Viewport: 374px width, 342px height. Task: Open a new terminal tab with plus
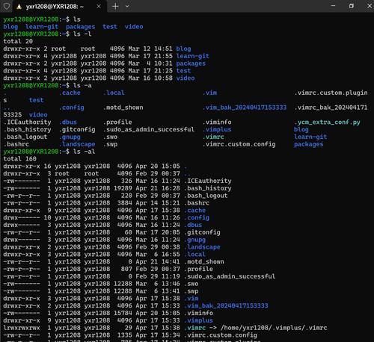(115, 6)
